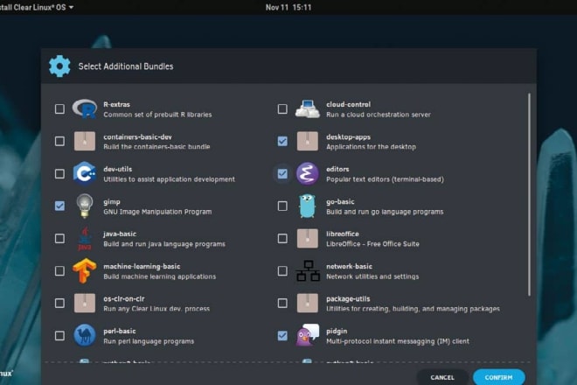Click the containers-basic-dev package icon

85,141
